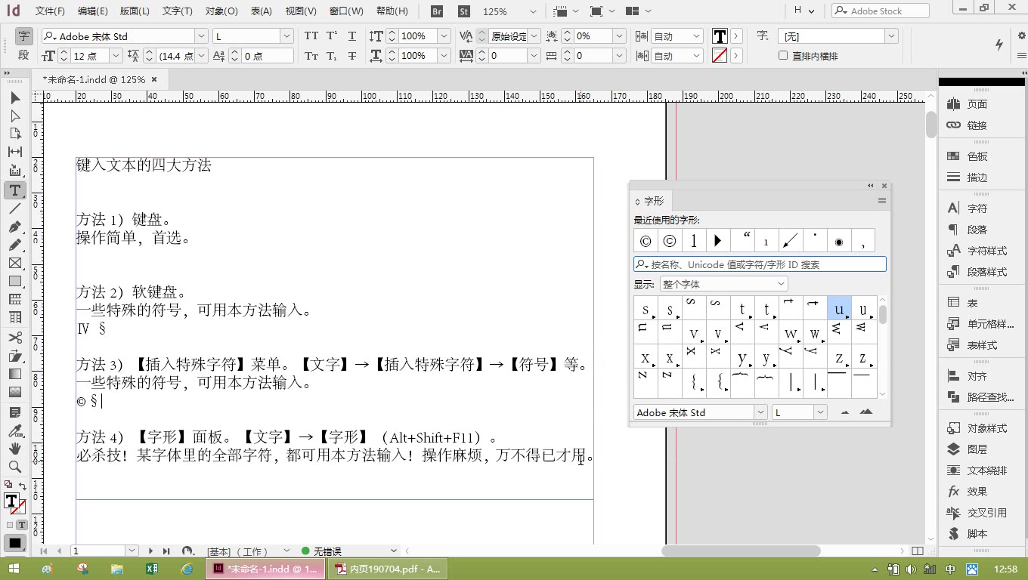Switch to 内页190704.pdf taskbar window
The height and width of the screenshot is (580, 1028).
point(389,569)
